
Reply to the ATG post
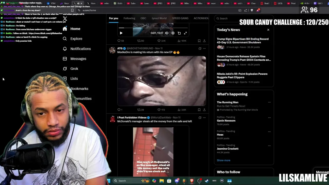(120, 110)
